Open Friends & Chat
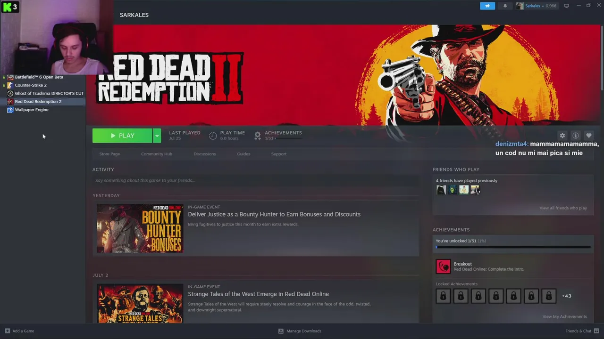This screenshot has width=604, height=339. tap(579, 331)
